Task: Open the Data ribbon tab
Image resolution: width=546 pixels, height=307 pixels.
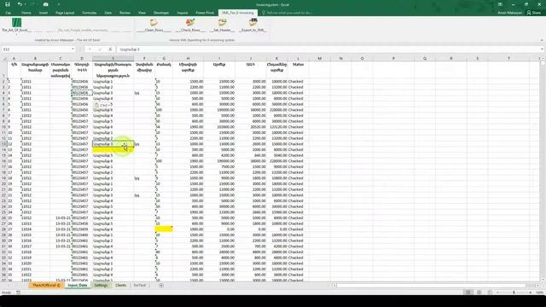Action: [108, 13]
